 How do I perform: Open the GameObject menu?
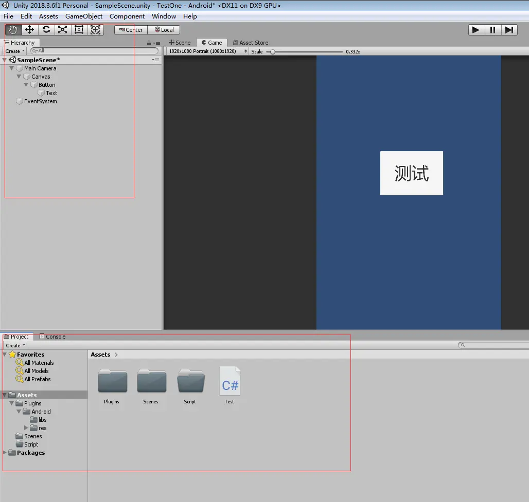point(84,16)
